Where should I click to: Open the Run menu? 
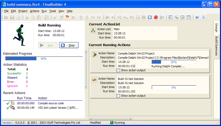tap(44, 11)
